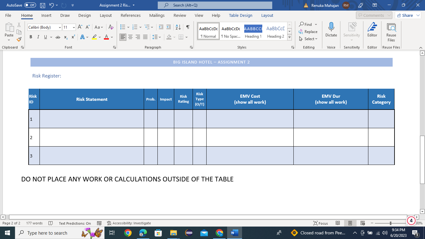The width and height of the screenshot is (425, 239).
Task: Toggle Strikethrough formatting
Action: 58,37
